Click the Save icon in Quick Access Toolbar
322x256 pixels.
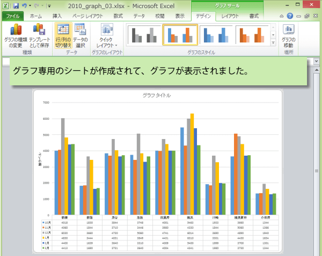pyautogui.click(x=16, y=5)
